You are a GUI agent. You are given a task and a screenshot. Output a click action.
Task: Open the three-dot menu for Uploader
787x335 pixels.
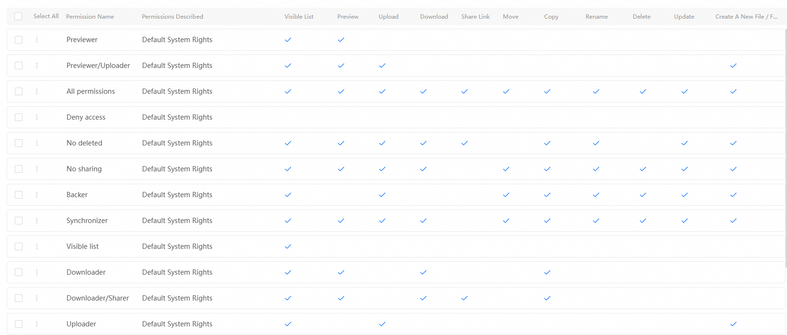pyautogui.click(x=37, y=324)
